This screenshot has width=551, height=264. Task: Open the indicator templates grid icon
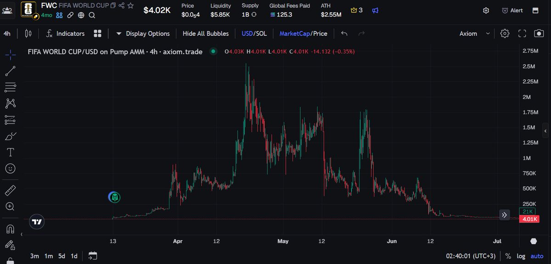pos(97,33)
